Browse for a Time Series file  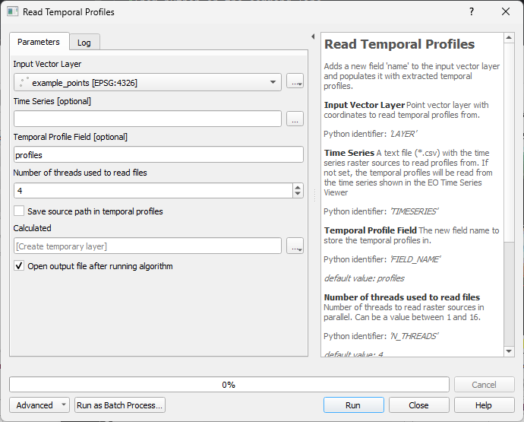[295, 119]
